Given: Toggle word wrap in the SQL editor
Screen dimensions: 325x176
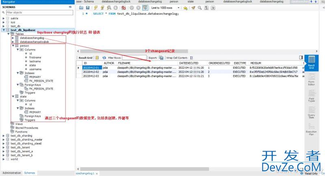Looking at the screenshot, I should point(213,8).
